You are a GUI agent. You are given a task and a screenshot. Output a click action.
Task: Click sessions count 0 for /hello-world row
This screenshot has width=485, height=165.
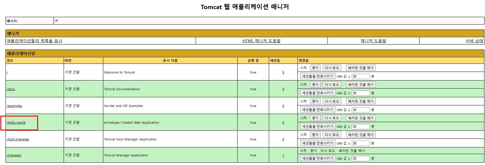283,123
